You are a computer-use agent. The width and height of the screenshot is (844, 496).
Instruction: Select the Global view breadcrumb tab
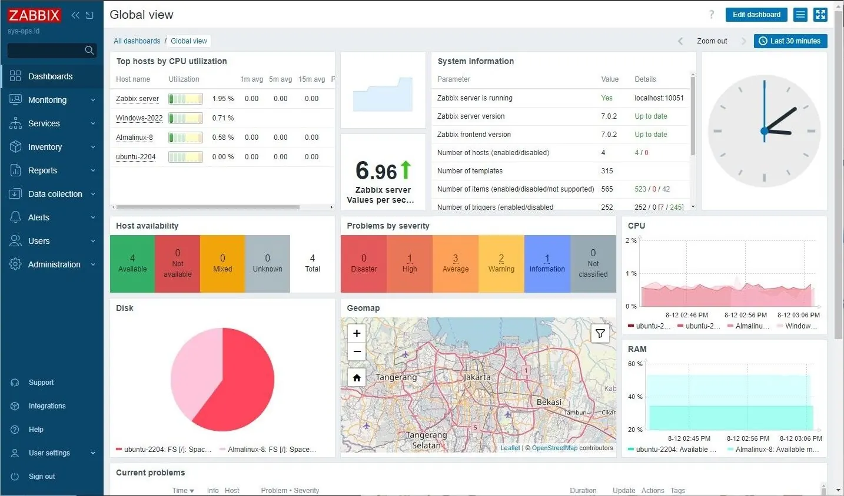click(189, 41)
